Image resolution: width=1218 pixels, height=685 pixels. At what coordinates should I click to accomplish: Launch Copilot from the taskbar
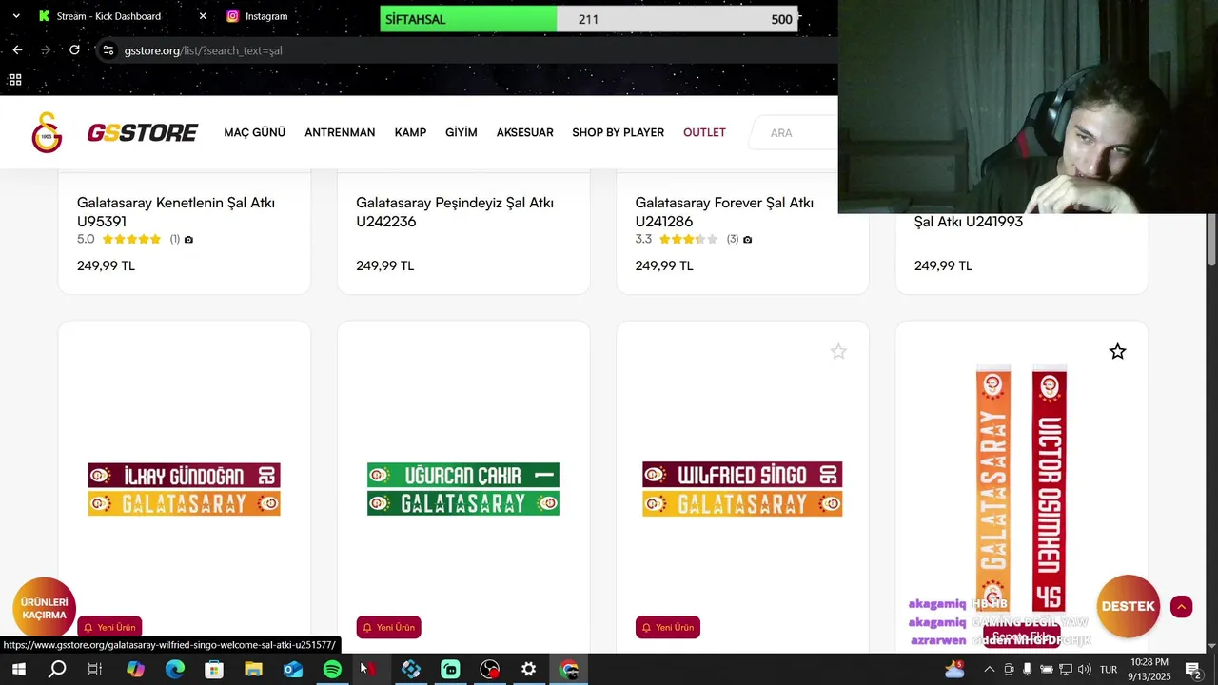click(x=135, y=670)
